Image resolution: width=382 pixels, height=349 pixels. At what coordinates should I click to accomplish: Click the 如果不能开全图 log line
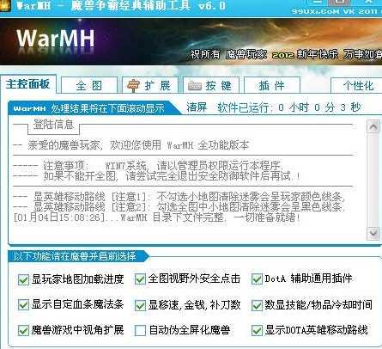(x=156, y=175)
